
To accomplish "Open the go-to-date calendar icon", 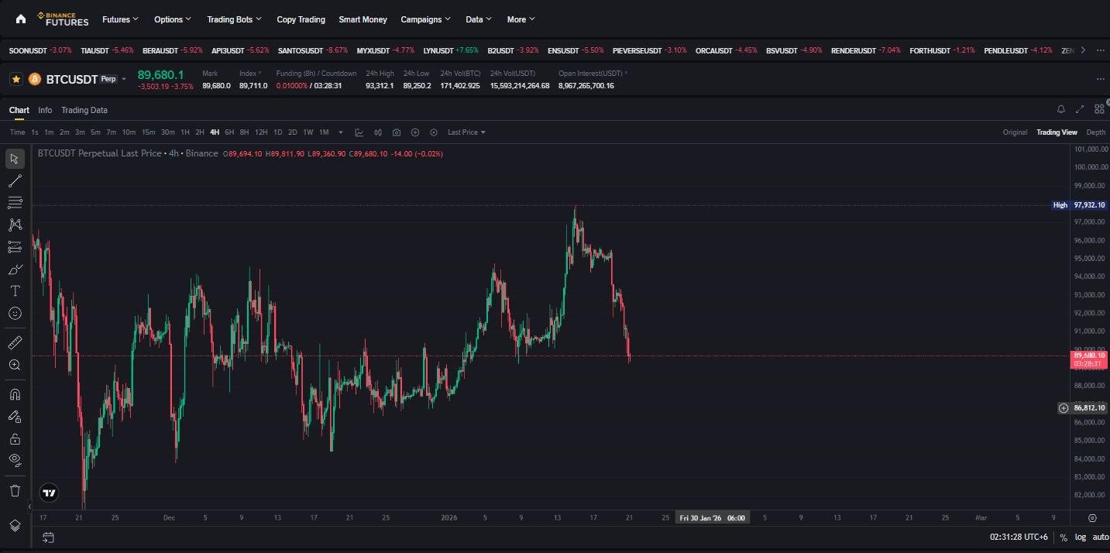I will tap(48, 537).
